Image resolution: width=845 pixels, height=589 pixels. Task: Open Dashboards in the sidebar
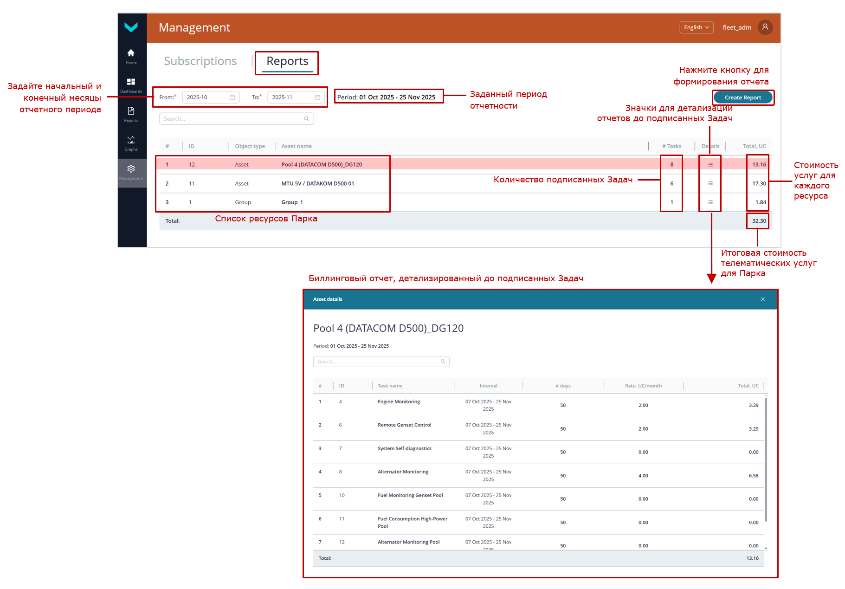click(131, 85)
